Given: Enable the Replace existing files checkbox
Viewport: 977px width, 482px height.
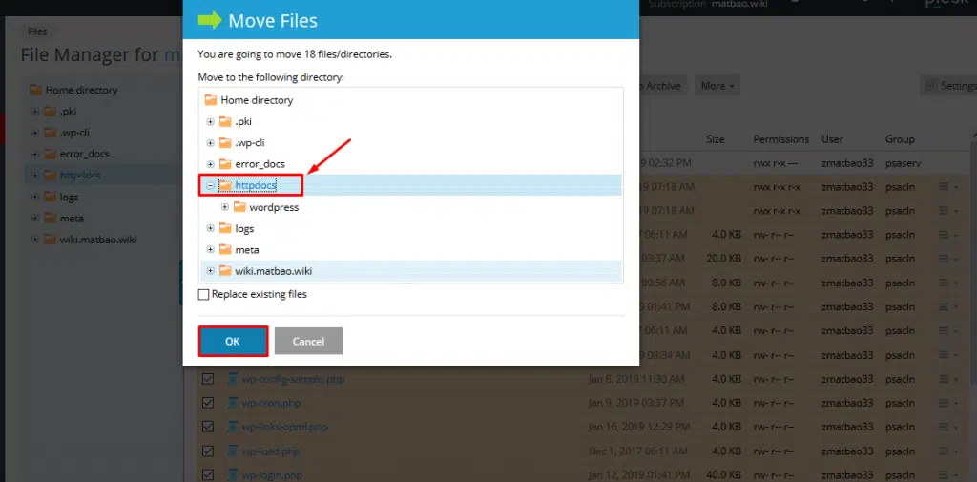Looking at the screenshot, I should [x=203, y=295].
